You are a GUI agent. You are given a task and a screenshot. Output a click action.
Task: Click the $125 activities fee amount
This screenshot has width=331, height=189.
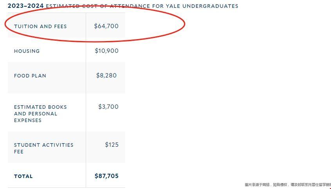point(112,145)
